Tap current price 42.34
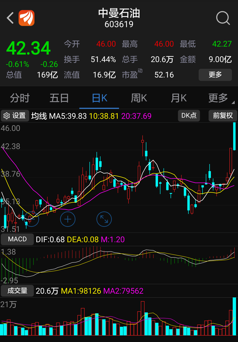 (x=28, y=48)
